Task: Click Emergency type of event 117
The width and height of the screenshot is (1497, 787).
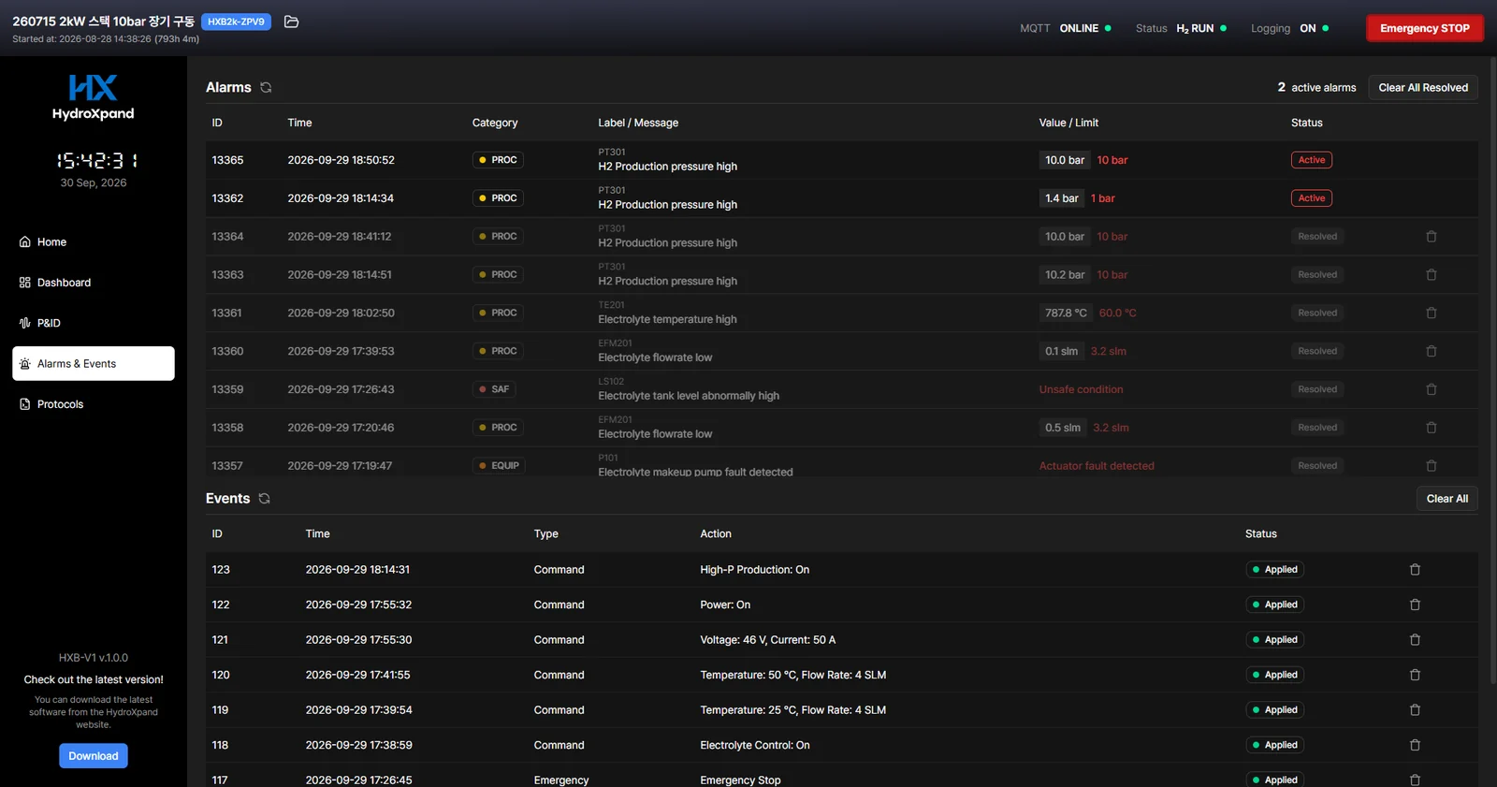Action: pyautogui.click(x=561, y=780)
